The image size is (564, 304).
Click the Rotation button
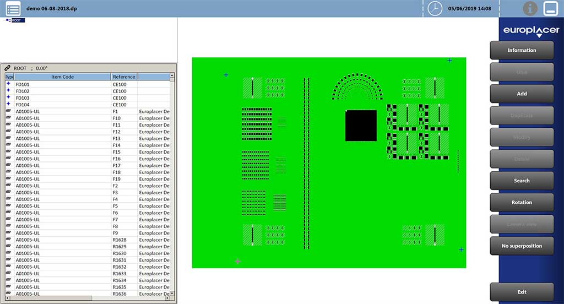point(522,202)
